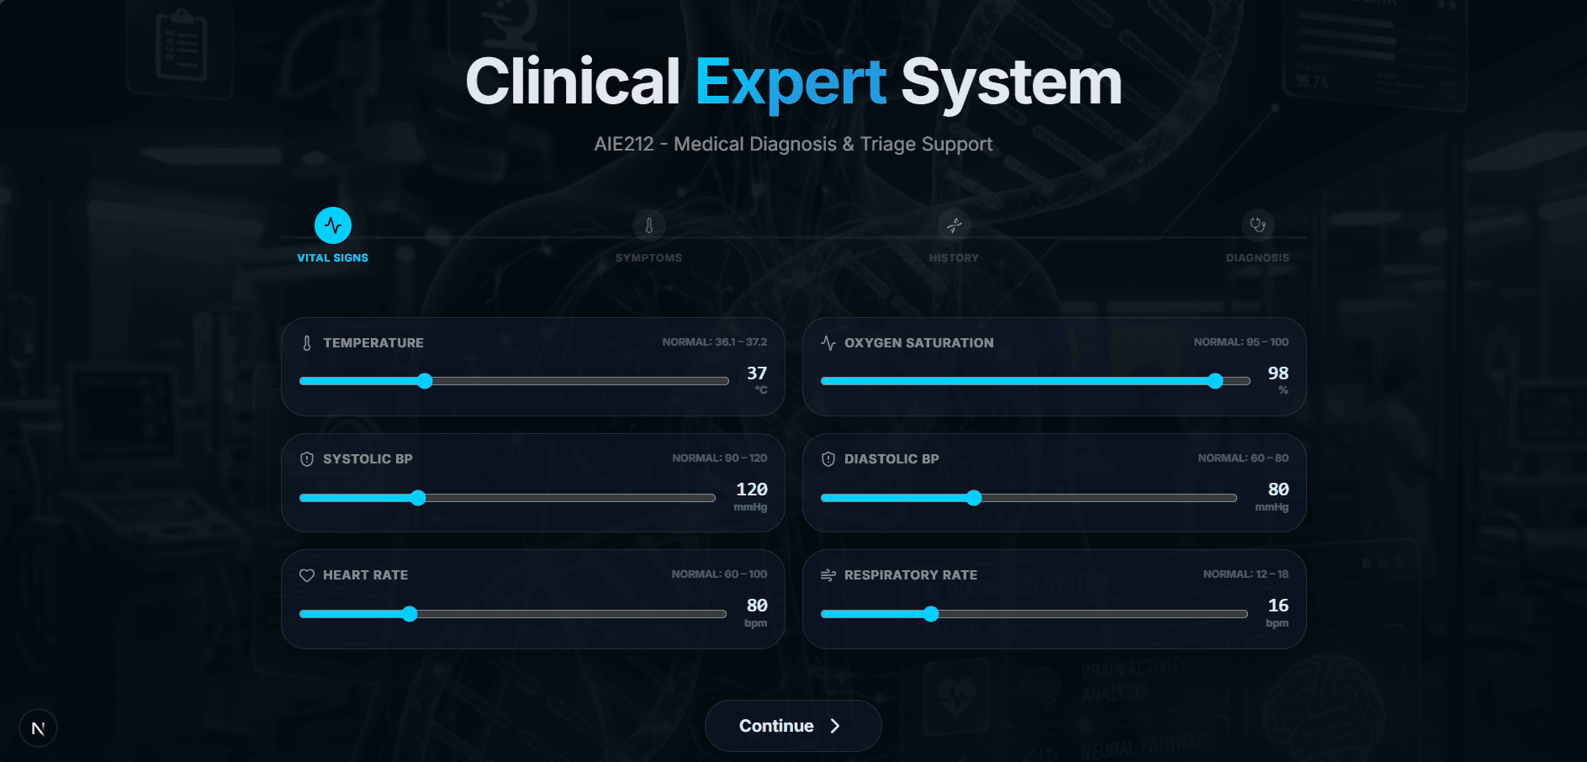This screenshot has width=1587, height=762.
Task: Click the heart icon beside Heart Rate
Action: click(x=307, y=575)
